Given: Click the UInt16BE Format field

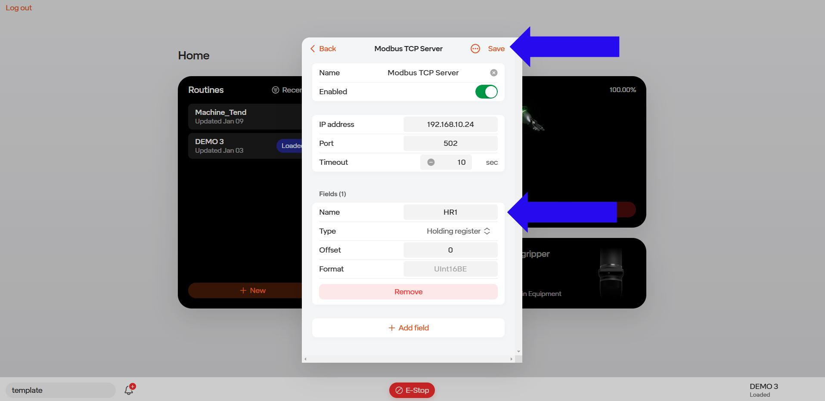Looking at the screenshot, I should (x=450, y=269).
